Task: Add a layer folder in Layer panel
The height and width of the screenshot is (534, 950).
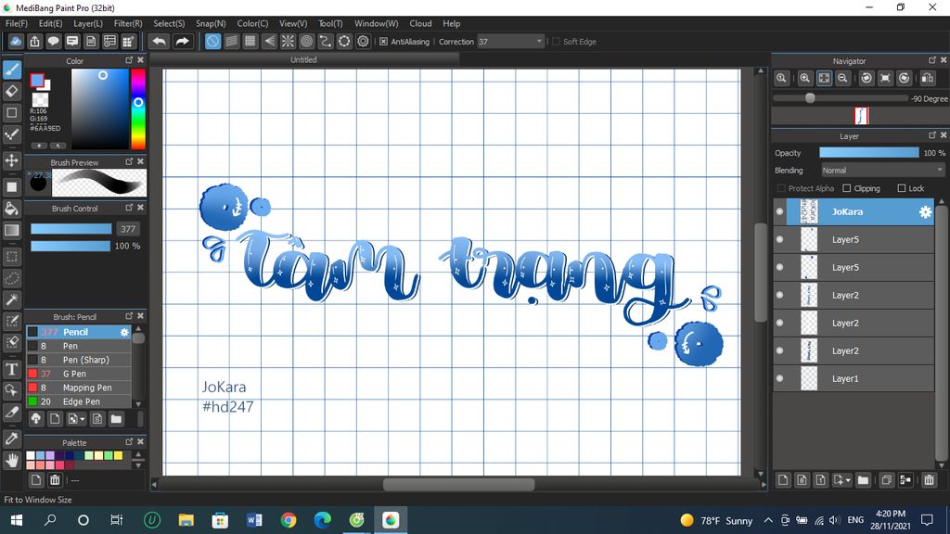Action: (864, 480)
